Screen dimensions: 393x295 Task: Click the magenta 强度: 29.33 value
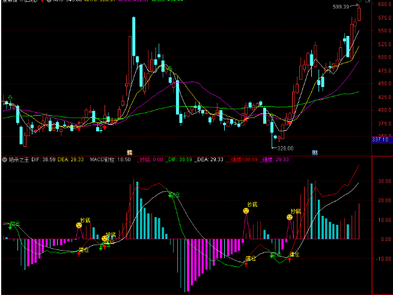[x=274, y=159]
